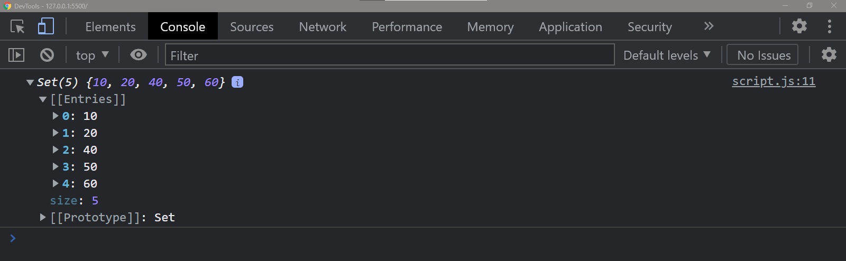
Task: Open the top JavaScript context dropdown
Action: 92,55
